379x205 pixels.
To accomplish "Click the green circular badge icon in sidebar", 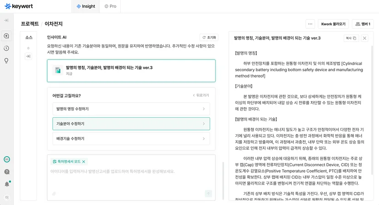I will click(7, 159).
